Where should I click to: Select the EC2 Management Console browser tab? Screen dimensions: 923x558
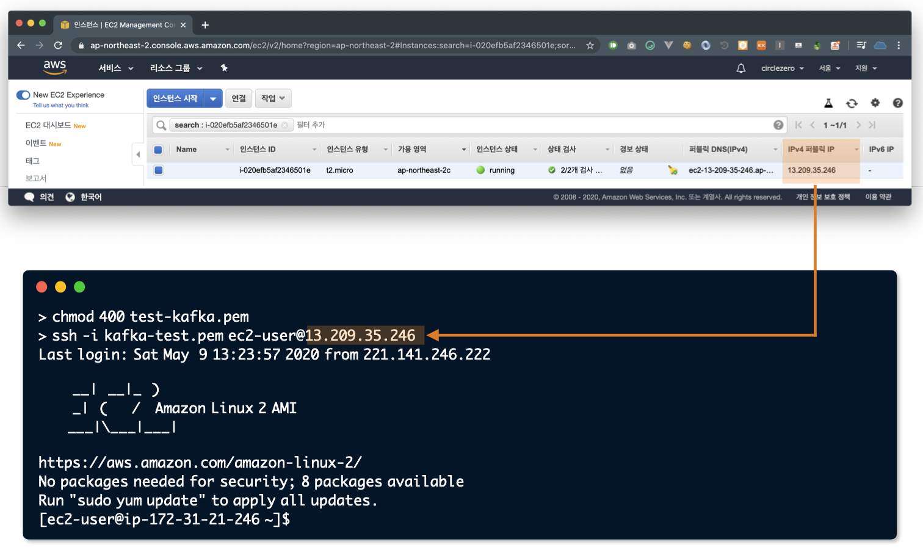coord(123,24)
